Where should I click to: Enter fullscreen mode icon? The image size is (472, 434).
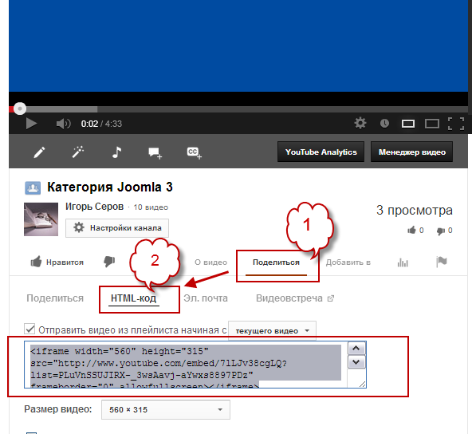pos(456,124)
